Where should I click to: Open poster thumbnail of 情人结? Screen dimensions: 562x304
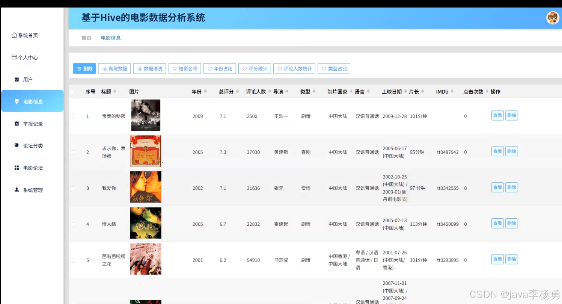click(x=146, y=223)
